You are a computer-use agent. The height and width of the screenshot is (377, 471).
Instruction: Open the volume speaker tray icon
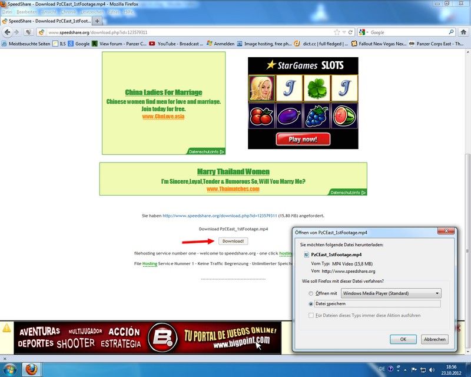pyautogui.click(x=432, y=369)
